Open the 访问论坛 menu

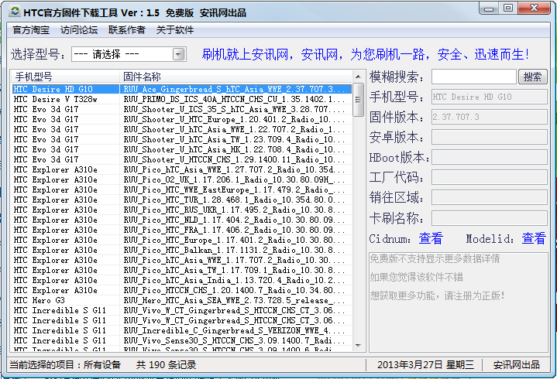pos(79,30)
